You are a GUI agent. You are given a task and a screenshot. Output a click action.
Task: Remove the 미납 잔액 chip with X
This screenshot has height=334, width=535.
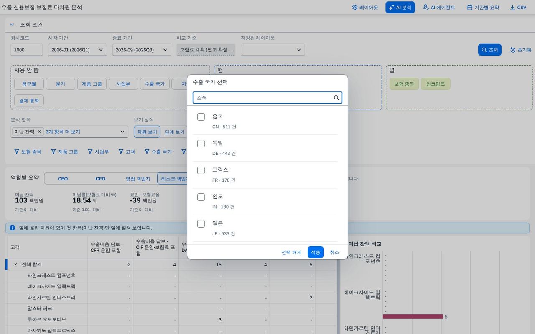(39, 132)
